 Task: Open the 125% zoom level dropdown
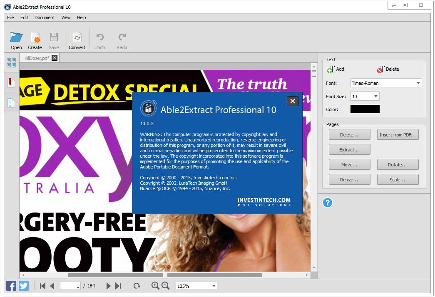[196, 286]
